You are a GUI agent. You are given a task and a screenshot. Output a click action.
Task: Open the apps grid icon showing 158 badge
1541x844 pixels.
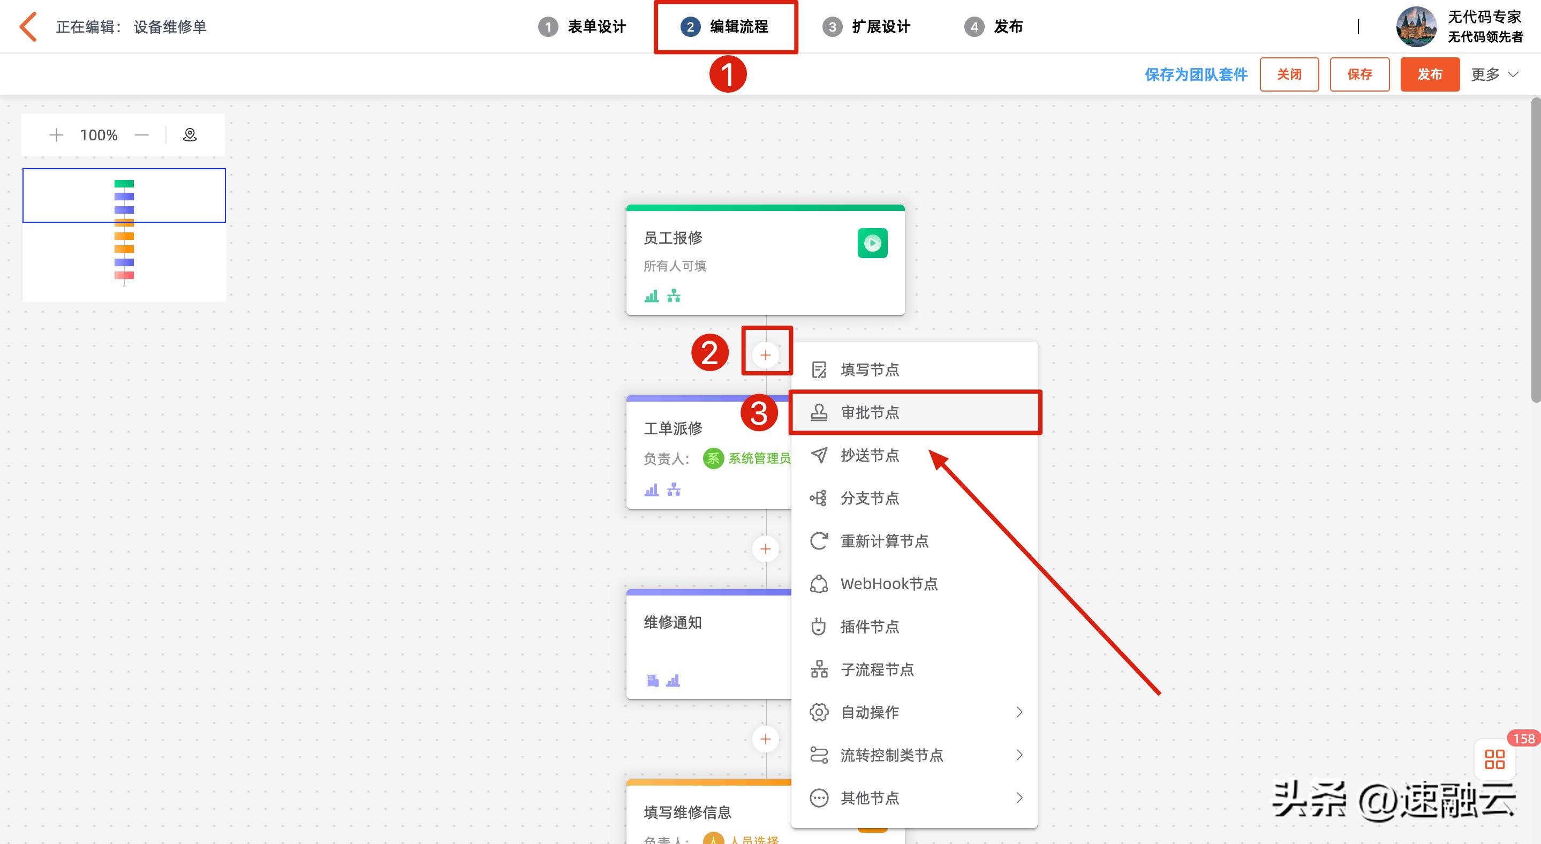(1494, 760)
